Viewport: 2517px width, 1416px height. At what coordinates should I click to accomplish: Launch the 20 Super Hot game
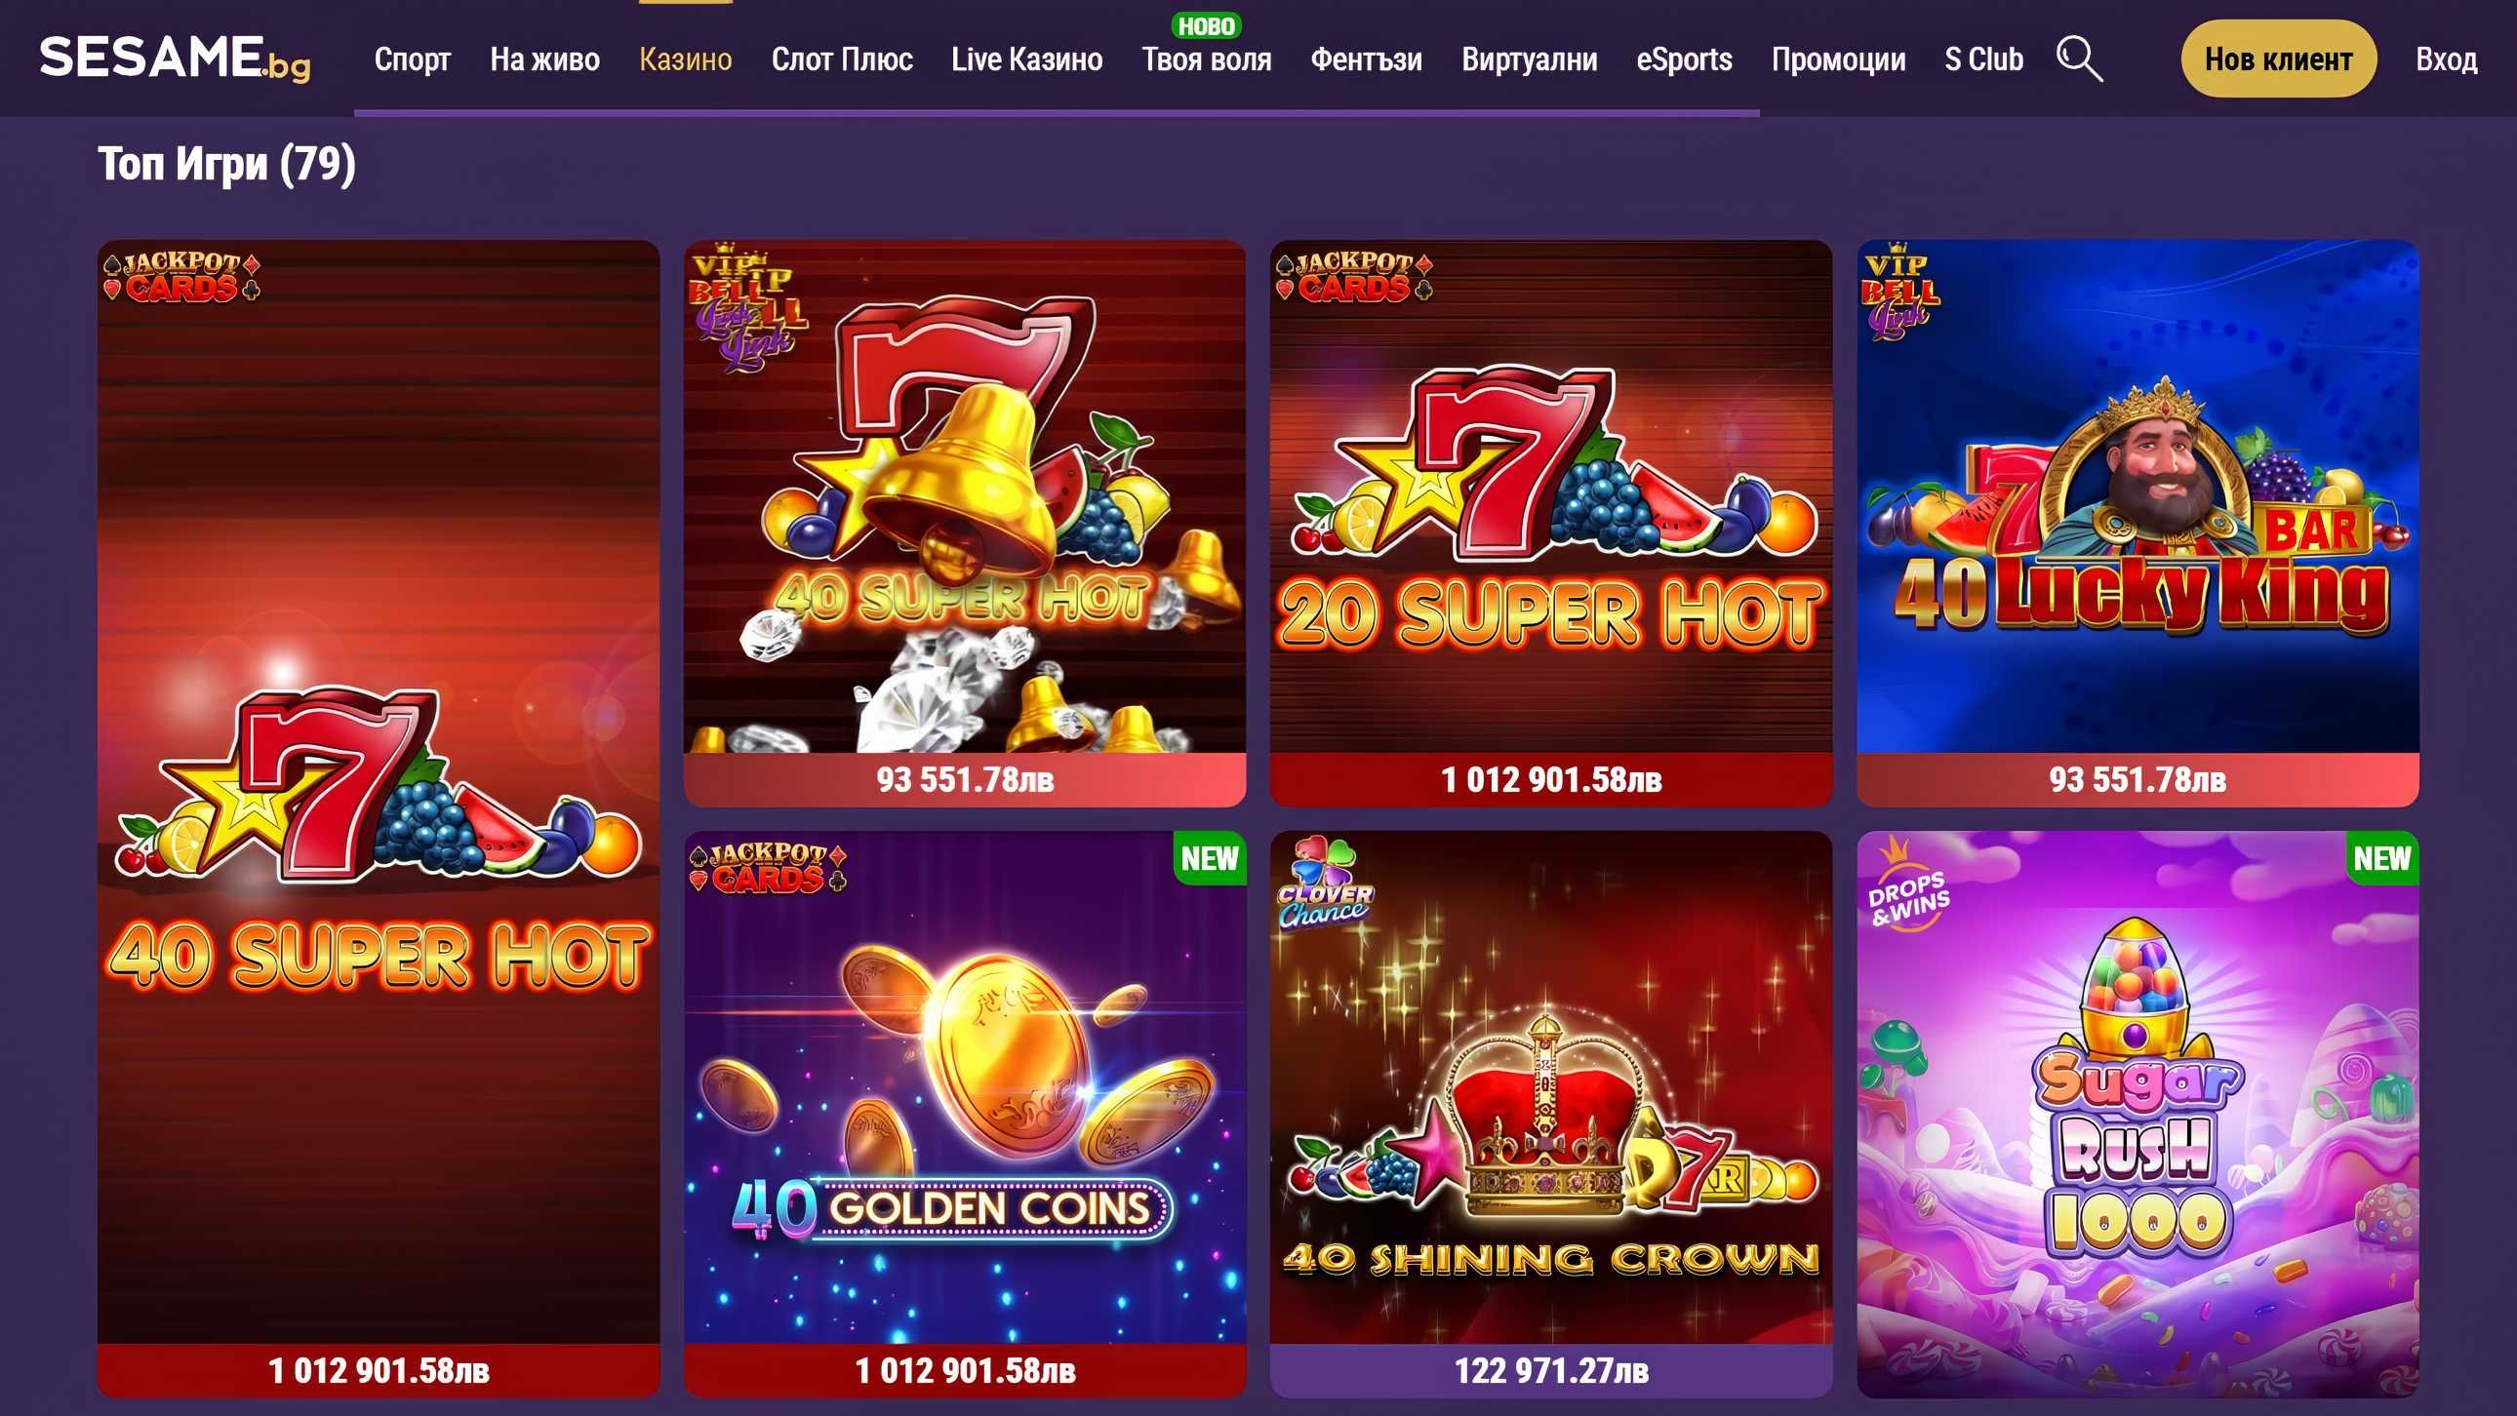(x=1550, y=497)
